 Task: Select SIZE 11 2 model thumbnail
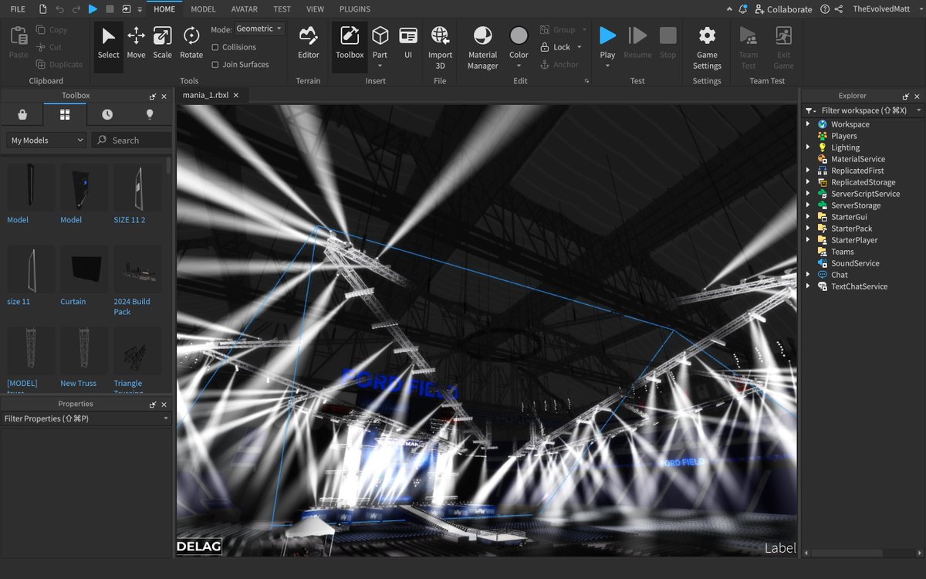137,188
